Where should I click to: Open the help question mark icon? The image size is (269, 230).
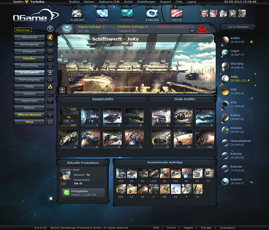pyautogui.click(x=50, y=29)
